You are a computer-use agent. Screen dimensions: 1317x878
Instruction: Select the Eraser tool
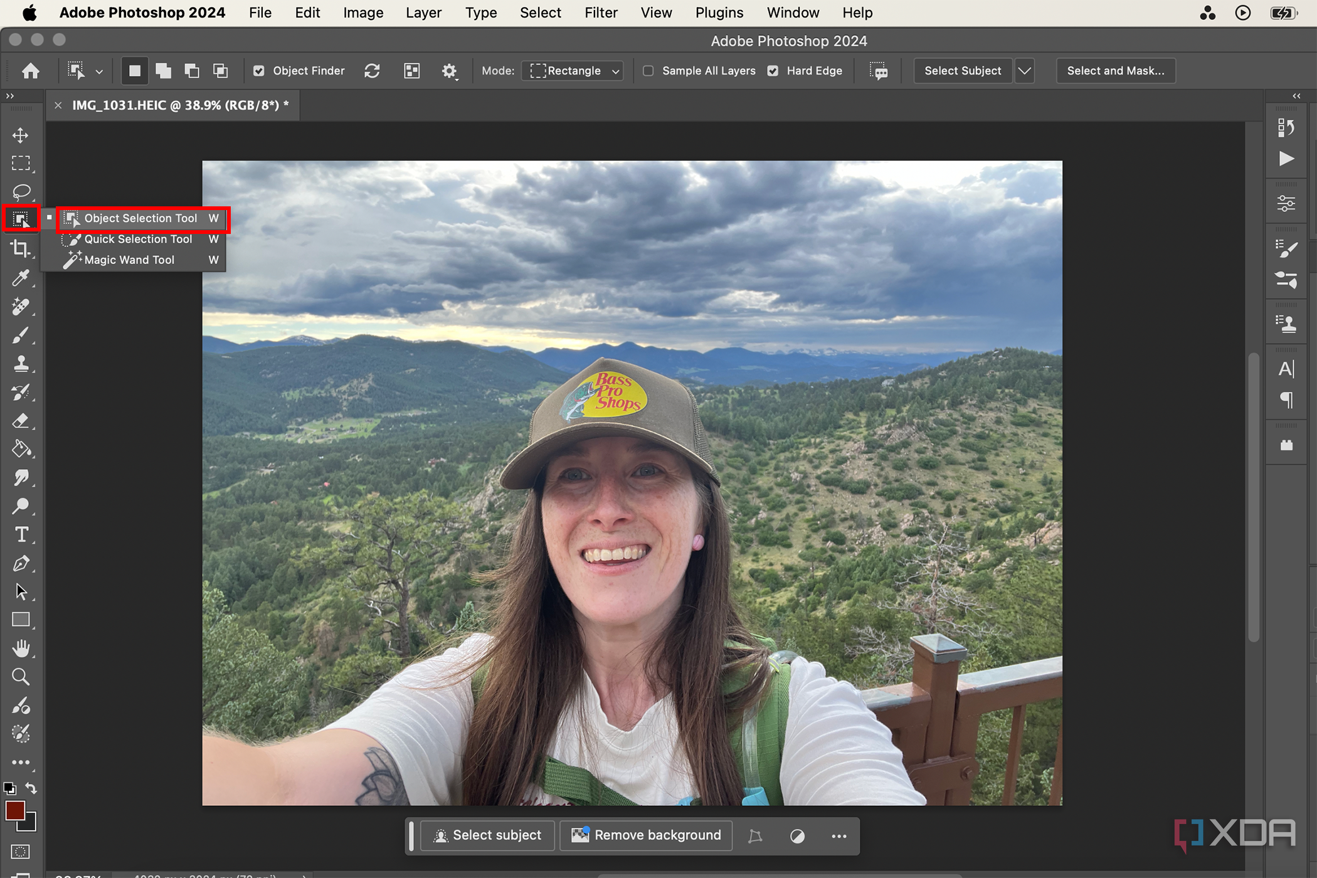(21, 421)
